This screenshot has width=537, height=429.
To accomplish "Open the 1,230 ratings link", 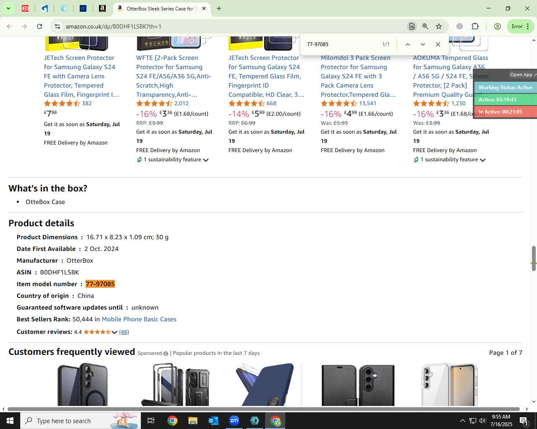I will tap(459, 103).
